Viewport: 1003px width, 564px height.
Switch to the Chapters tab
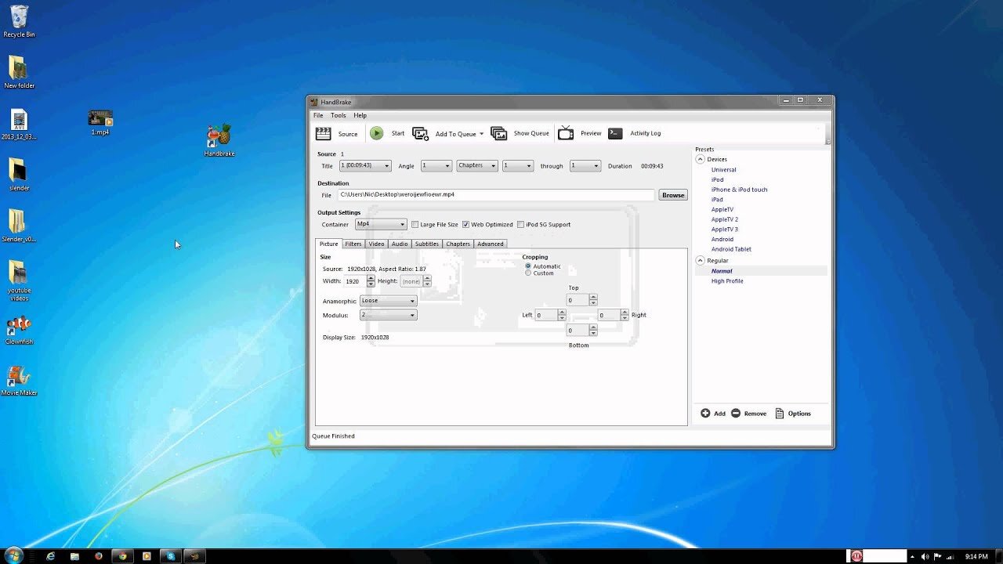click(x=458, y=244)
